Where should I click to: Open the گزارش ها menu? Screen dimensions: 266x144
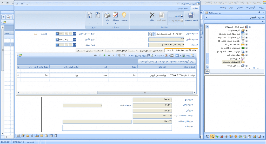(245, 8)
